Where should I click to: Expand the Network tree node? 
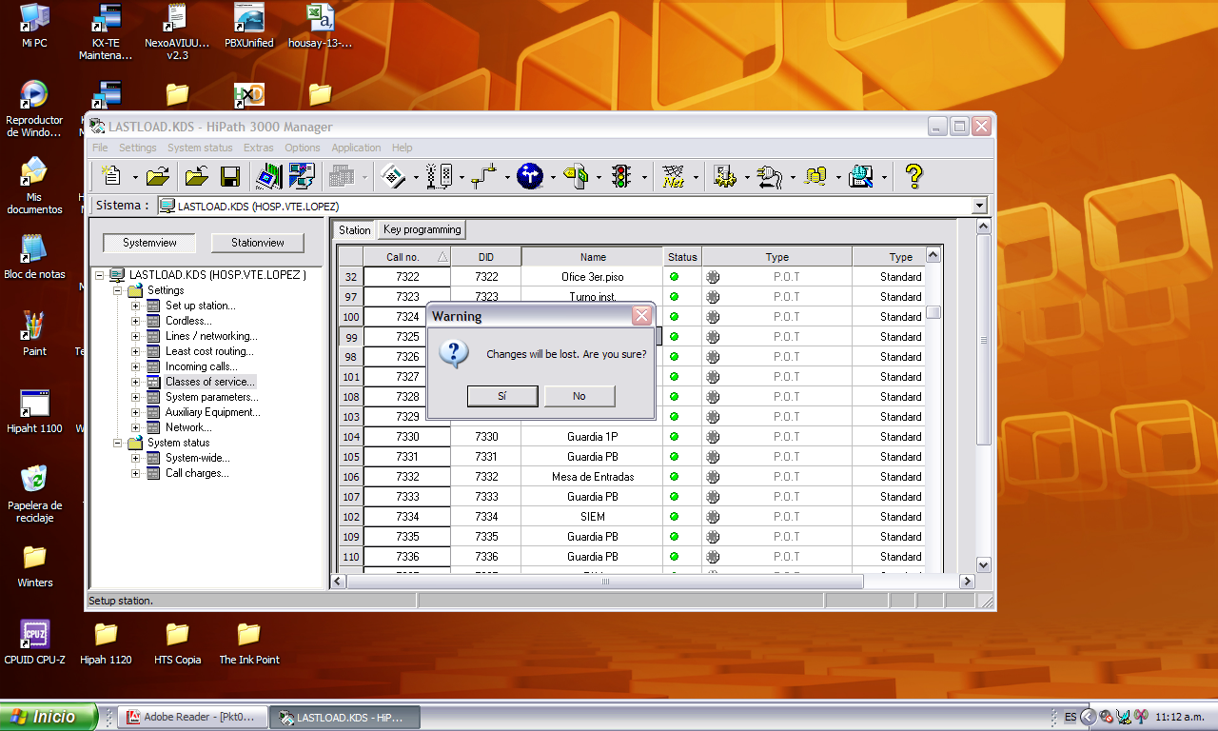click(136, 427)
